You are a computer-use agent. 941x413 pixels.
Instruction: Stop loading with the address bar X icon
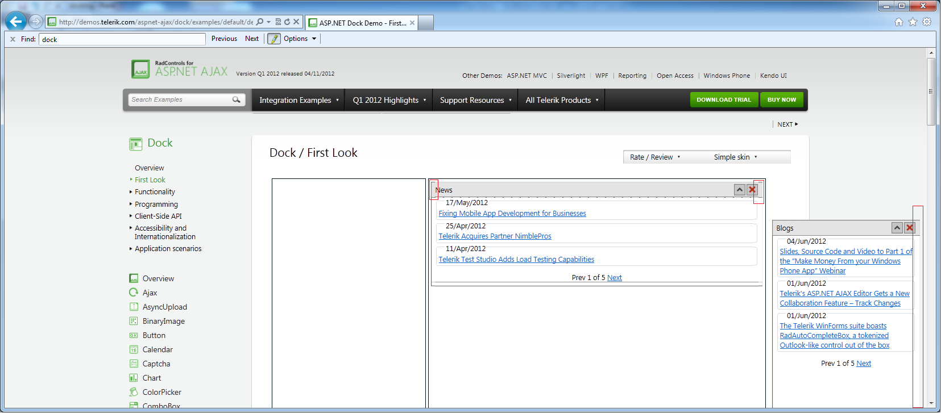tap(296, 22)
